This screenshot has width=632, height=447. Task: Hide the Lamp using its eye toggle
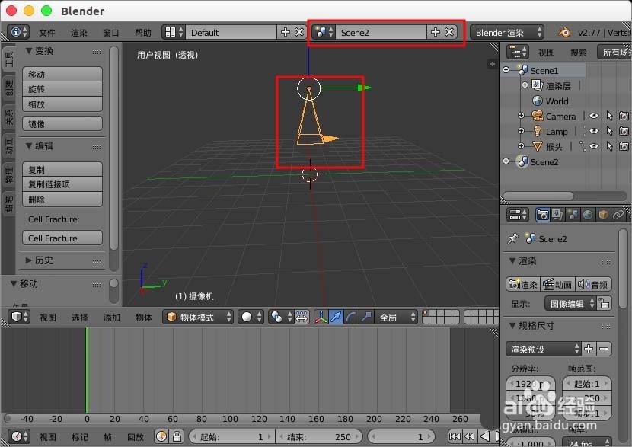(x=593, y=132)
